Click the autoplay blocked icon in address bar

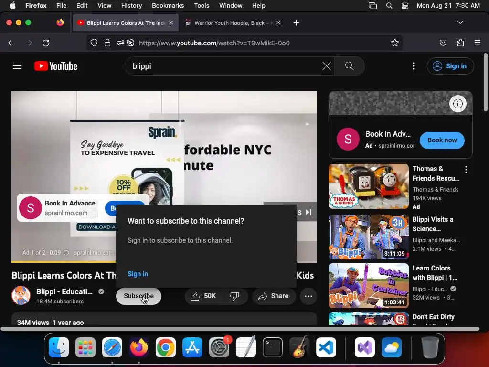(x=131, y=43)
